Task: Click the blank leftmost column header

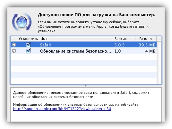Action: [x=14, y=39]
